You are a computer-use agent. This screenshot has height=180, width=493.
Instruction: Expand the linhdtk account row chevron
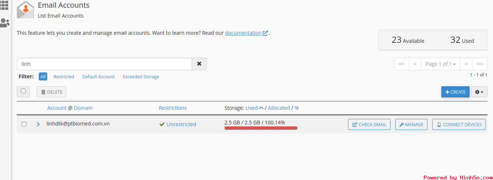click(38, 124)
